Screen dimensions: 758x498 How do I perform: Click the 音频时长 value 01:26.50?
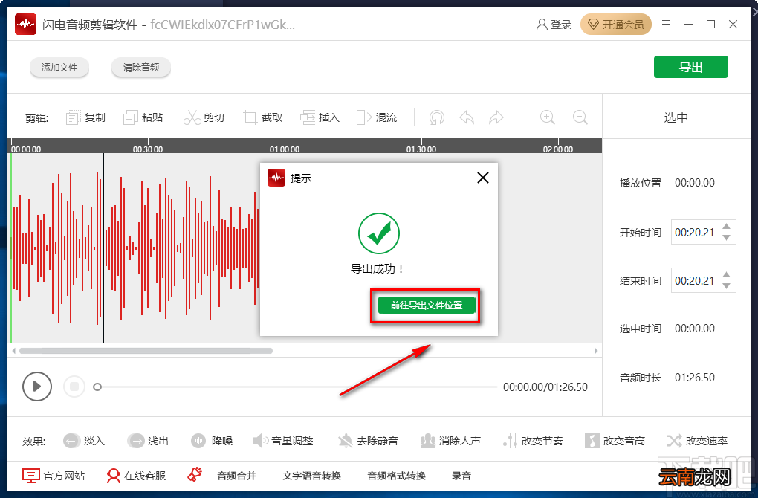(695, 377)
